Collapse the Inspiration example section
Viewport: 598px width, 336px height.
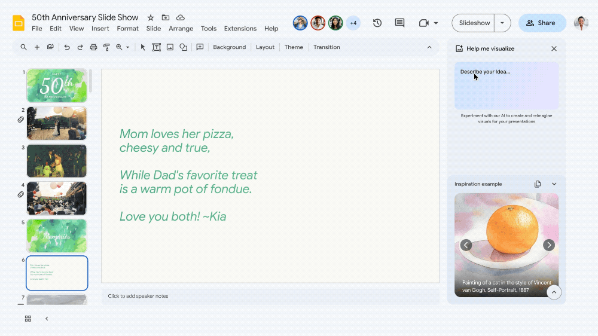[x=554, y=184]
